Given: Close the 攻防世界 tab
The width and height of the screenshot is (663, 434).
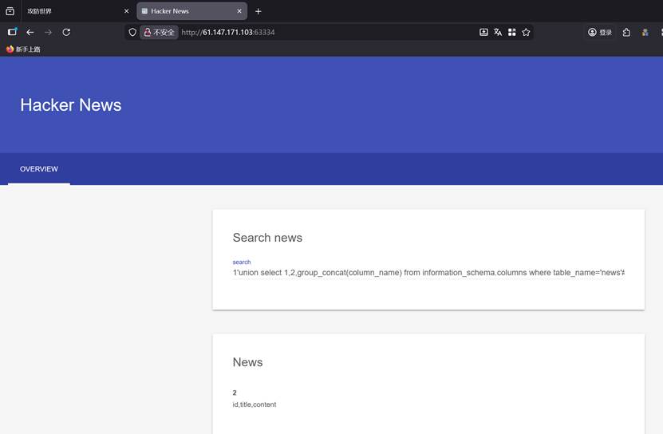Looking at the screenshot, I should point(126,11).
